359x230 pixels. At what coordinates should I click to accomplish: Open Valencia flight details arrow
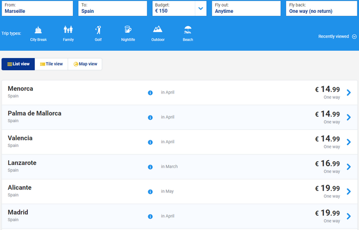(x=349, y=142)
